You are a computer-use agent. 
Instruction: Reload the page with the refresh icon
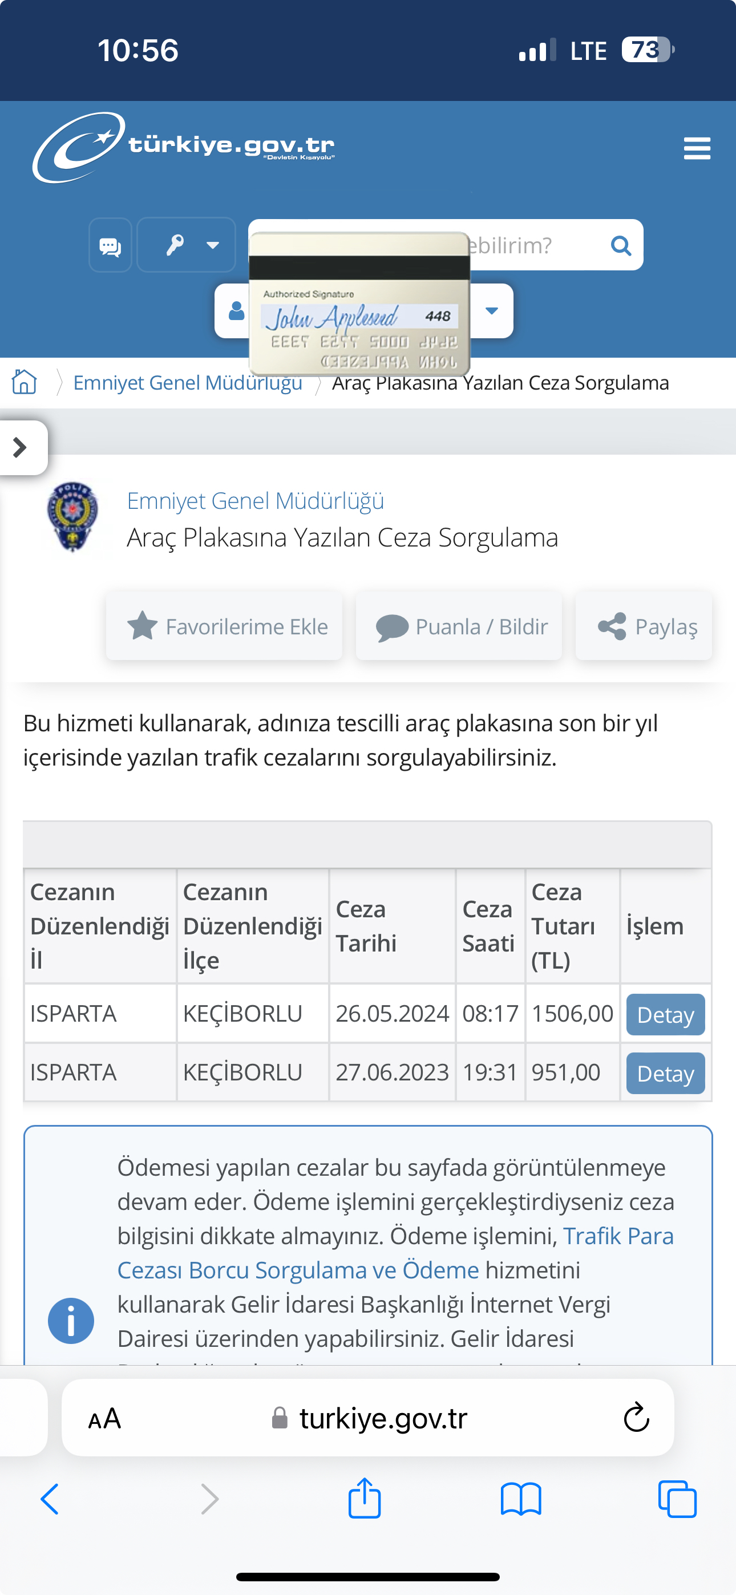click(636, 1417)
